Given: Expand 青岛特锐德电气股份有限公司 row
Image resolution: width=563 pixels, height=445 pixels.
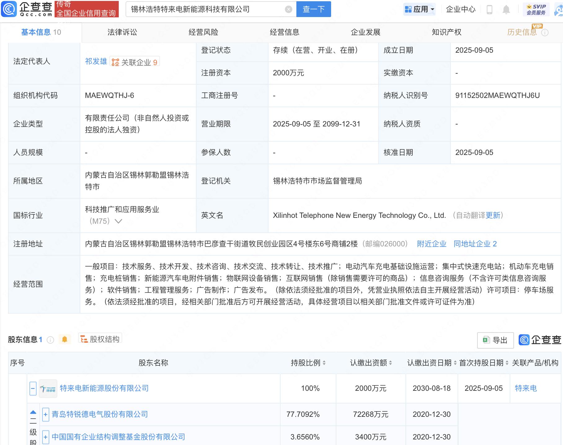Looking at the screenshot, I should [x=46, y=415].
